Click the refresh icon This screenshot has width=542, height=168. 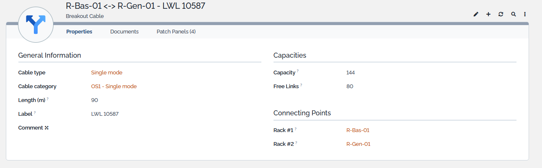(501, 14)
